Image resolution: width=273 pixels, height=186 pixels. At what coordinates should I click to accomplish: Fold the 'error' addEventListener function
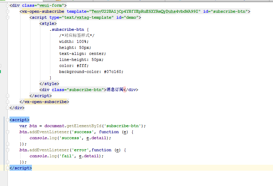pos(7,150)
